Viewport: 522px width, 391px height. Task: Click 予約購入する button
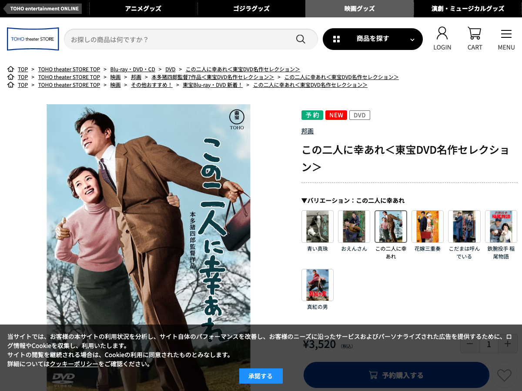[x=396, y=375]
